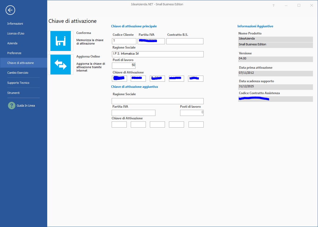Click the Codice Contratto Assistenza value field
The width and height of the screenshot is (318, 227).
[x=275, y=99]
